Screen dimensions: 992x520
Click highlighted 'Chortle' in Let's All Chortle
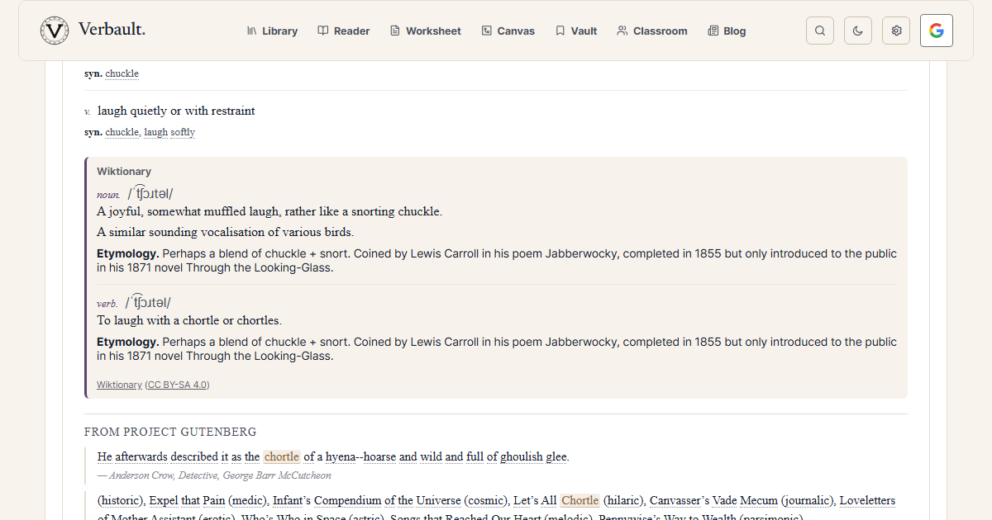(579, 500)
